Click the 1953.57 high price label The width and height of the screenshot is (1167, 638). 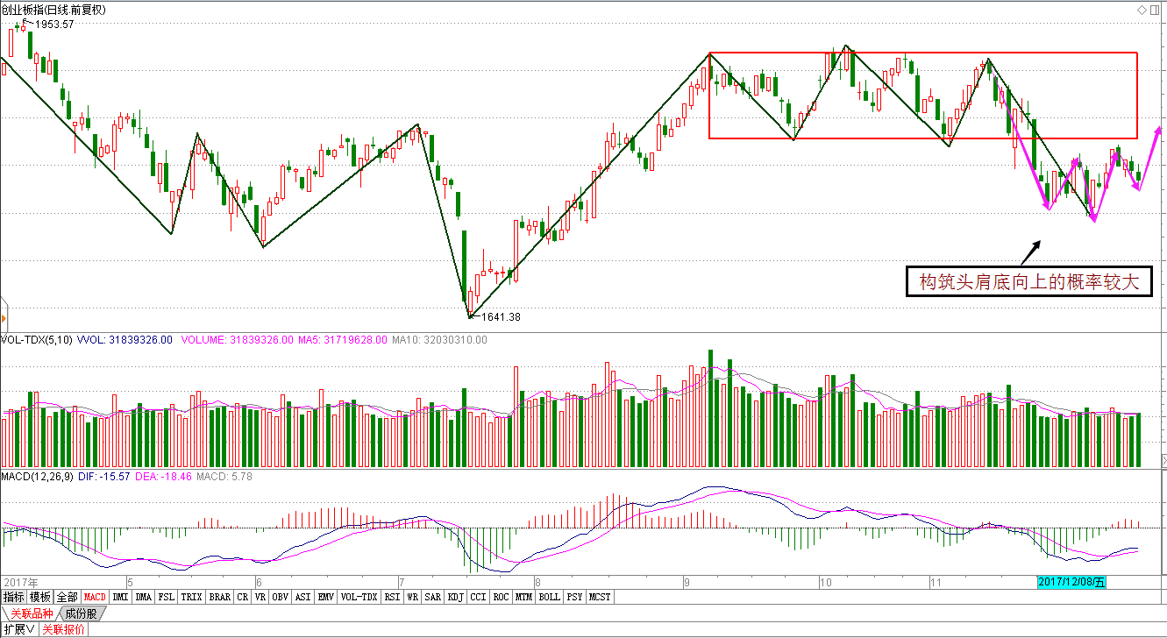click(54, 25)
